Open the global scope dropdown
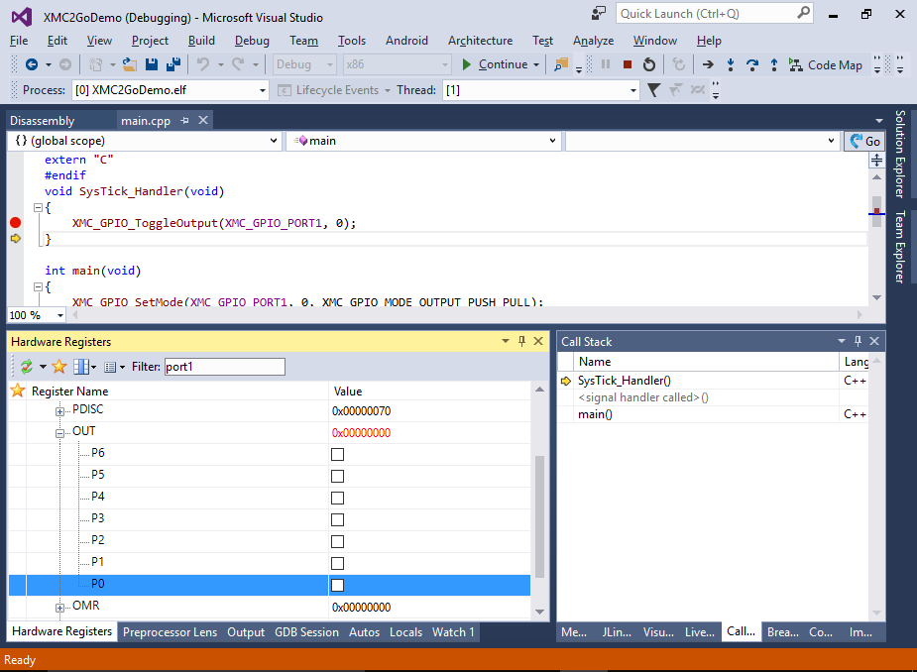The image size is (917, 672). 145,141
